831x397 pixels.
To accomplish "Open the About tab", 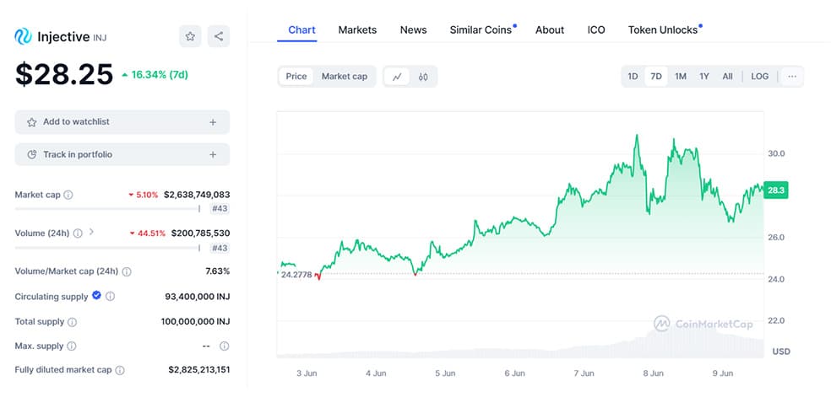I will point(550,30).
